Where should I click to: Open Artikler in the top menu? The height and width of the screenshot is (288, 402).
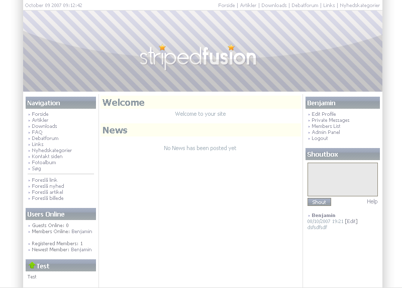coord(248,6)
